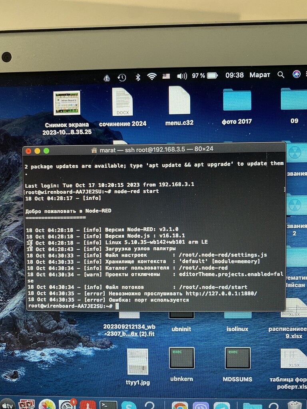Image resolution: width=307 pixels, height=409 pixels.
Task: Click the Bluetooth icon in menu bar
Action: pyautogui.click(x=138, y=76)
